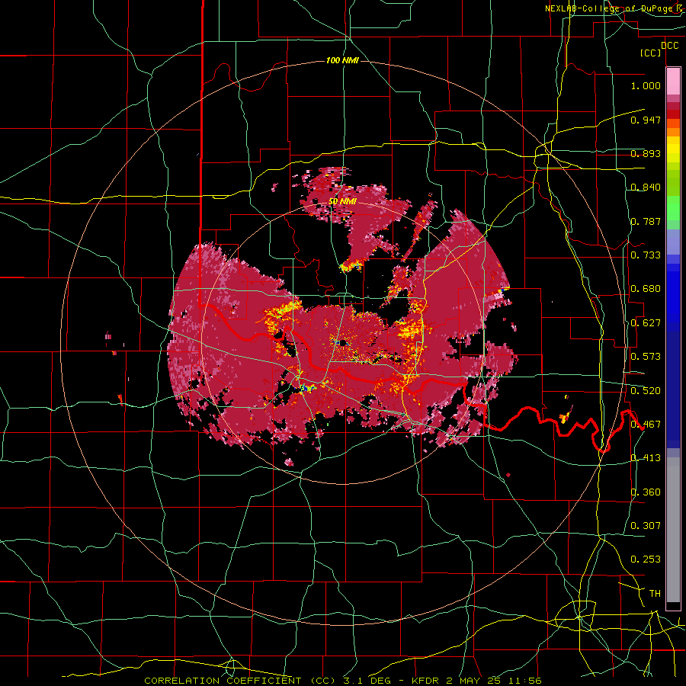Click the 0.680 scale value
The height and width of the screenshot is (686, 686).
[x=646, y=289]
